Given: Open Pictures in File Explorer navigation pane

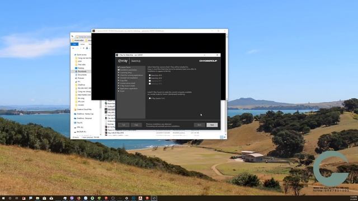Looking at the screenshot, I should click(x=81, y=78).
